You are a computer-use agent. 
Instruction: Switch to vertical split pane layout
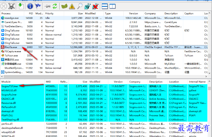point(112,6)
